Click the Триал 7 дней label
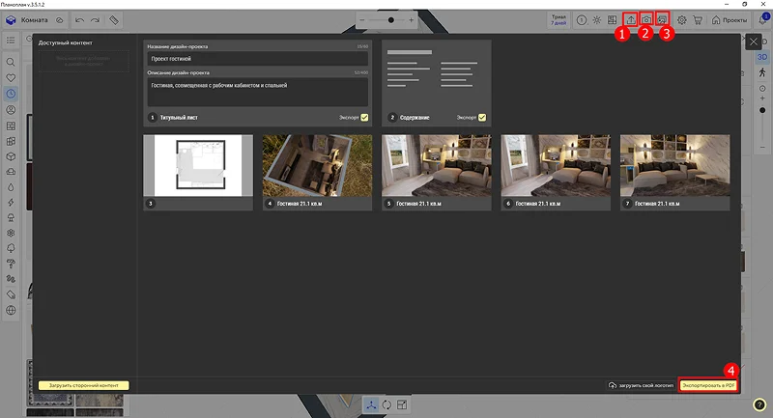 tap(558, 19)
